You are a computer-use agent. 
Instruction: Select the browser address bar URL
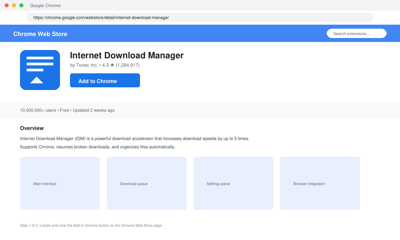click(200, 17)
